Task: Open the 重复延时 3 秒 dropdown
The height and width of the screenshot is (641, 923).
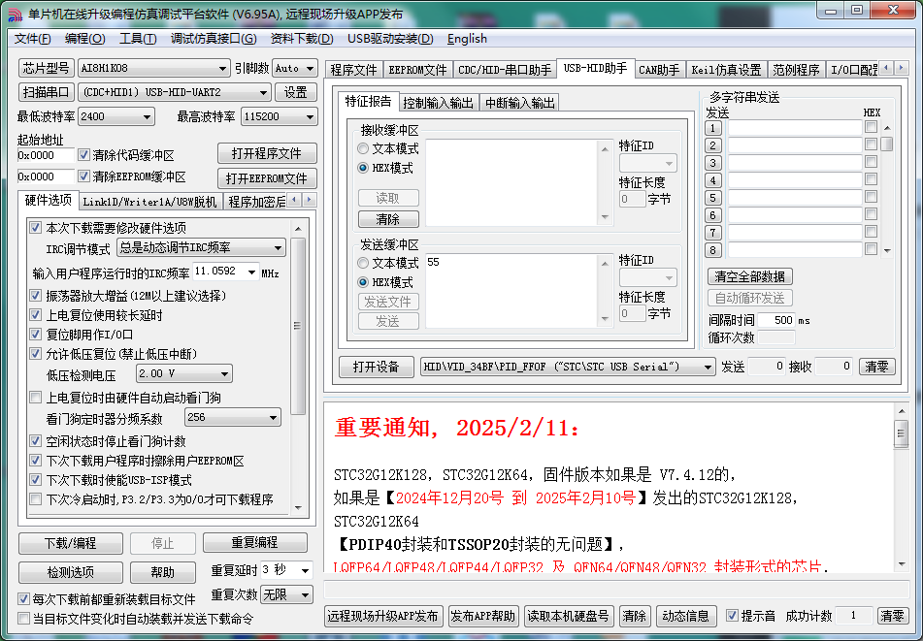Action: (305, 570)
